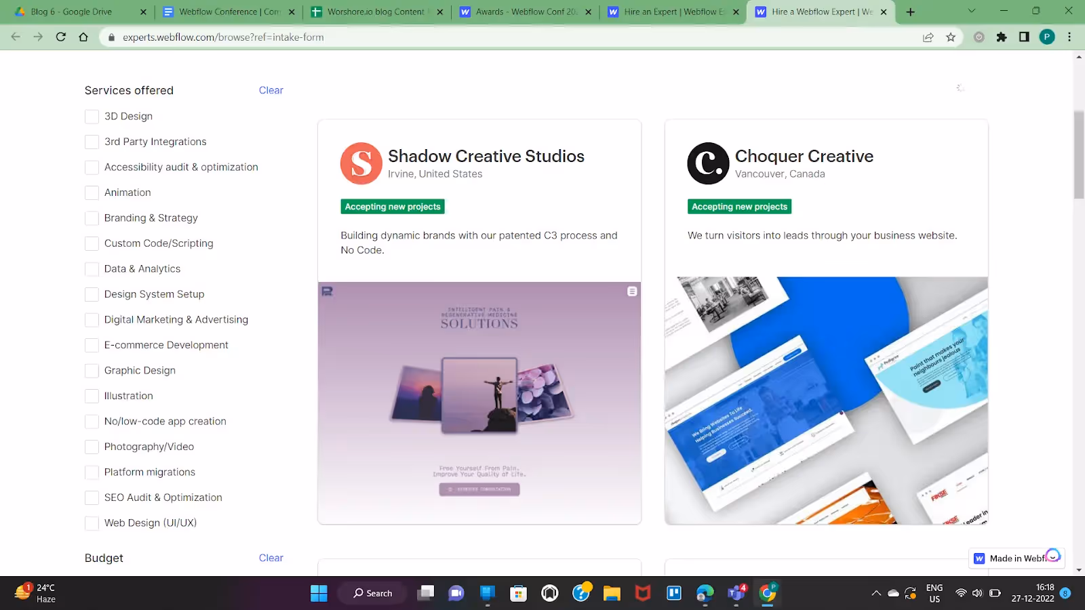Open the Chrome profile avatar P

pos(1047,37)
